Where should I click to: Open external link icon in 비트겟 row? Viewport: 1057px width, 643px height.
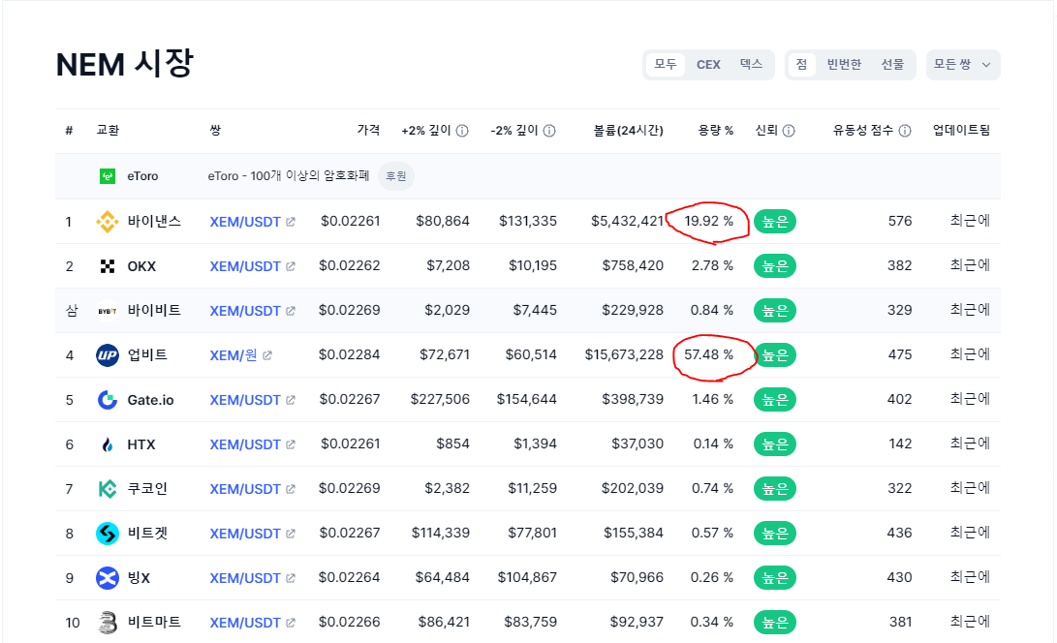pyautogui.click(x=291, y=534)
